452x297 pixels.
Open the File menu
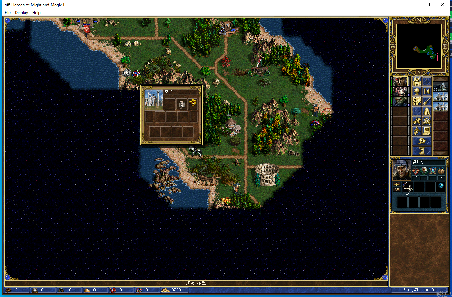click(7, 13)
